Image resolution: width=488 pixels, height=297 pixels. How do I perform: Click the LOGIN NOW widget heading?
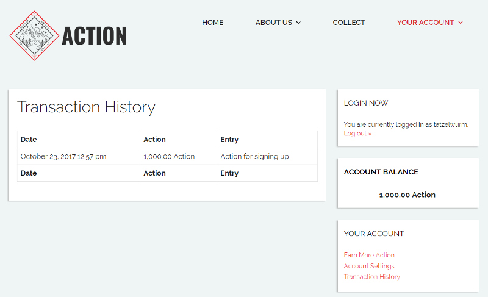click(x=366, y=103)
